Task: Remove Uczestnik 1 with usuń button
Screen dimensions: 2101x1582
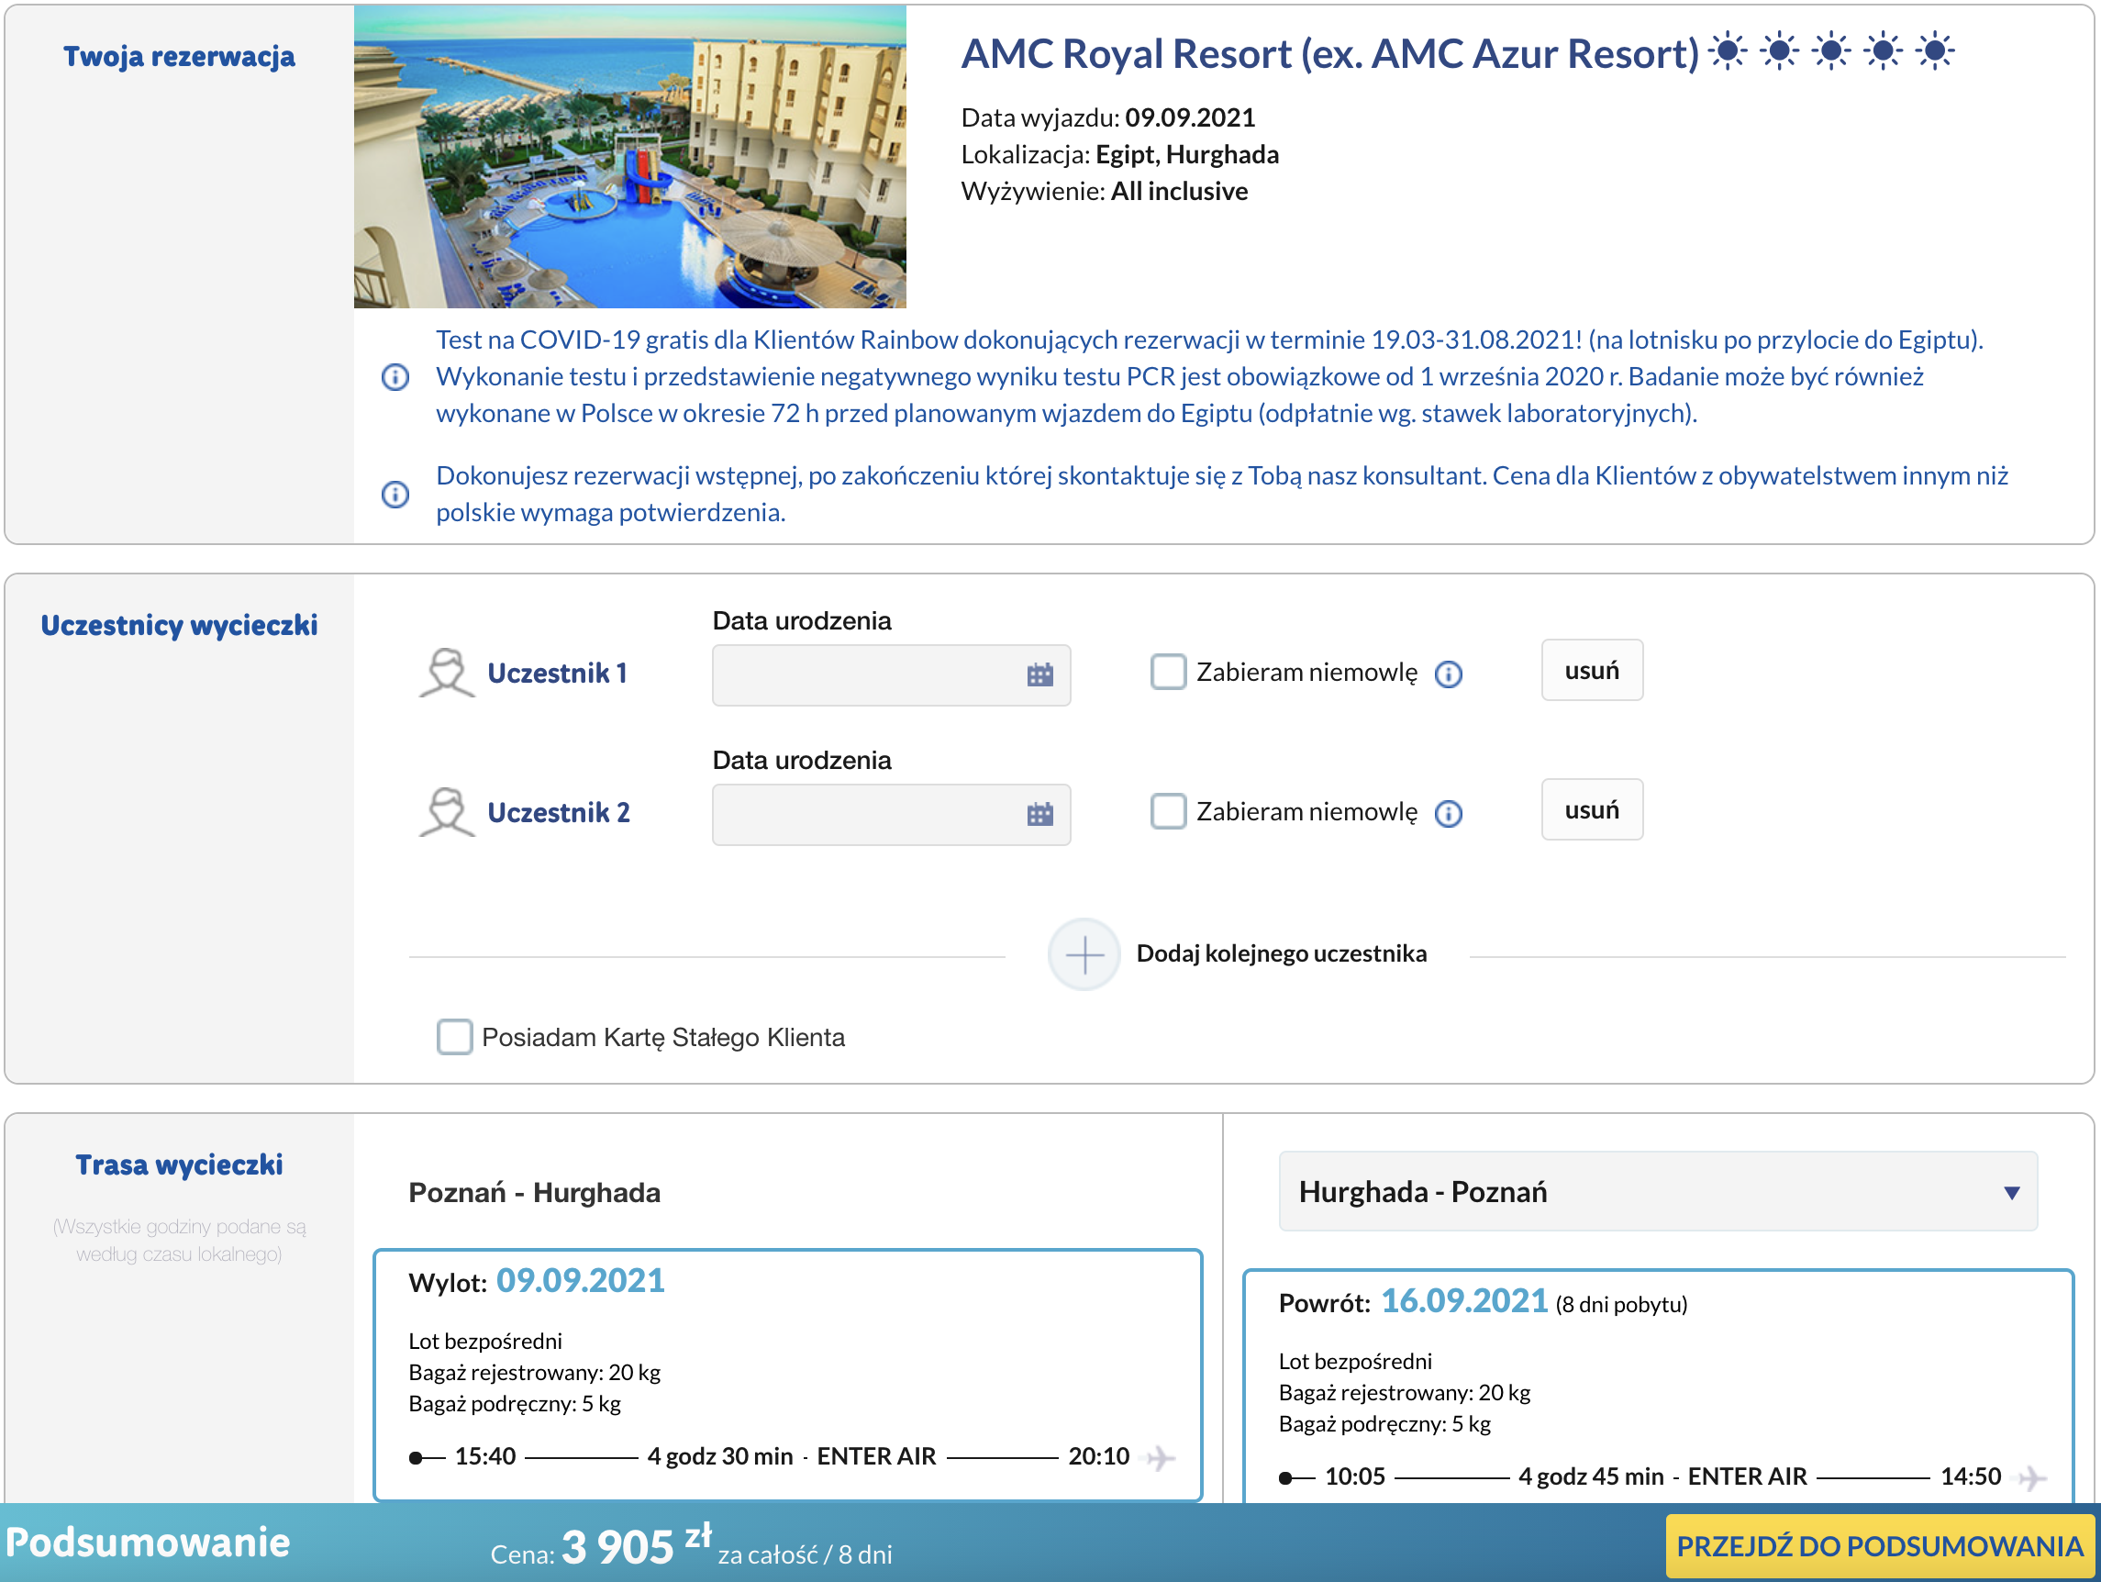Action: click(x=1592, y=670)
